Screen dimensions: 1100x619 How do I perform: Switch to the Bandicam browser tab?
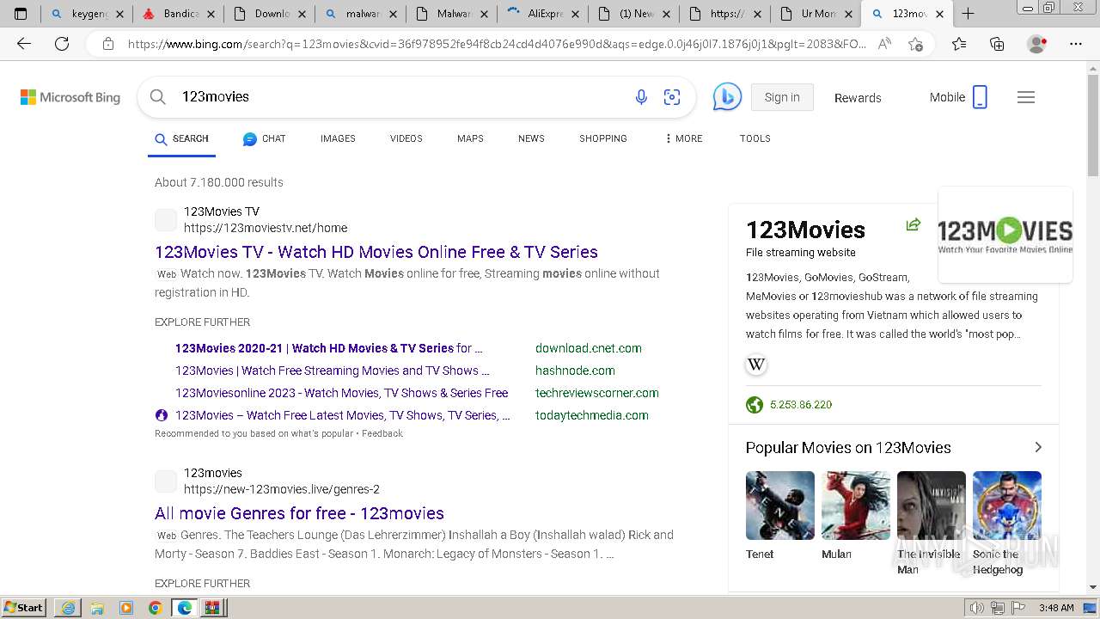coord(178,14)
